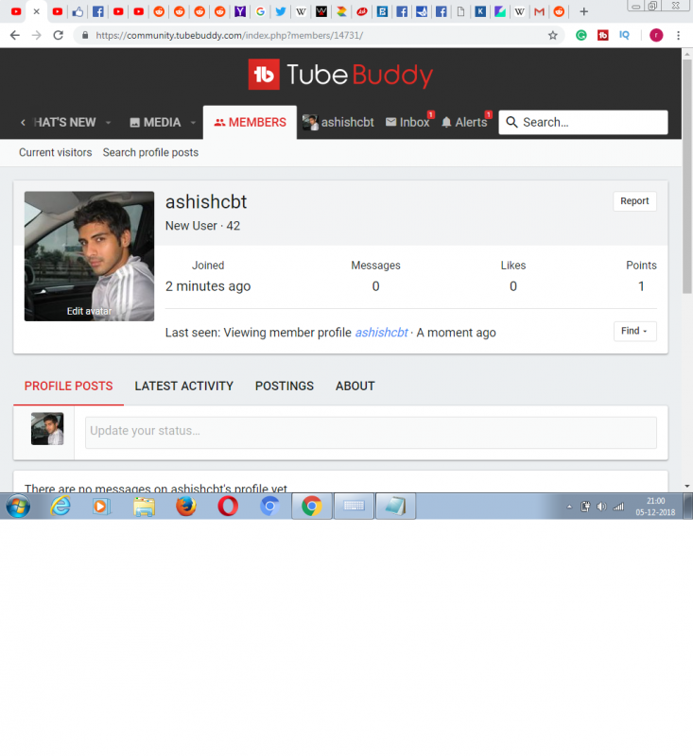Expand the What's New dropdown arrow
The height and width of the screenshot is (756, 693).
tap(108, 123)
